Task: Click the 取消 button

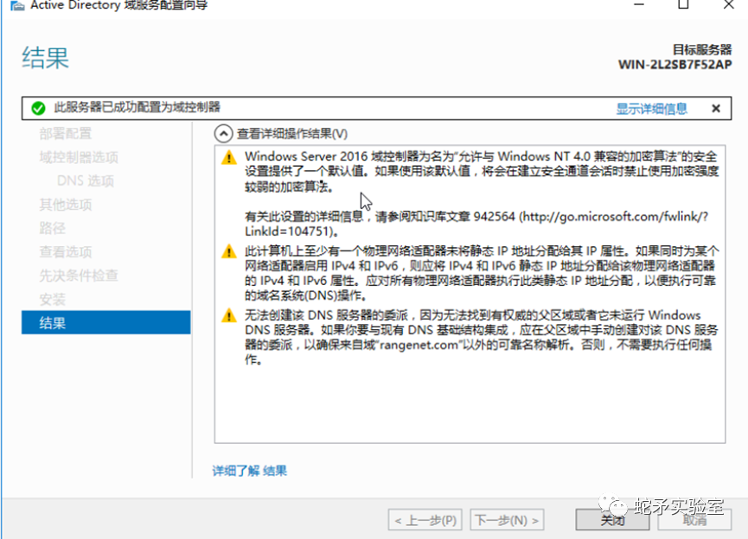Action: (x=694, y=520)
